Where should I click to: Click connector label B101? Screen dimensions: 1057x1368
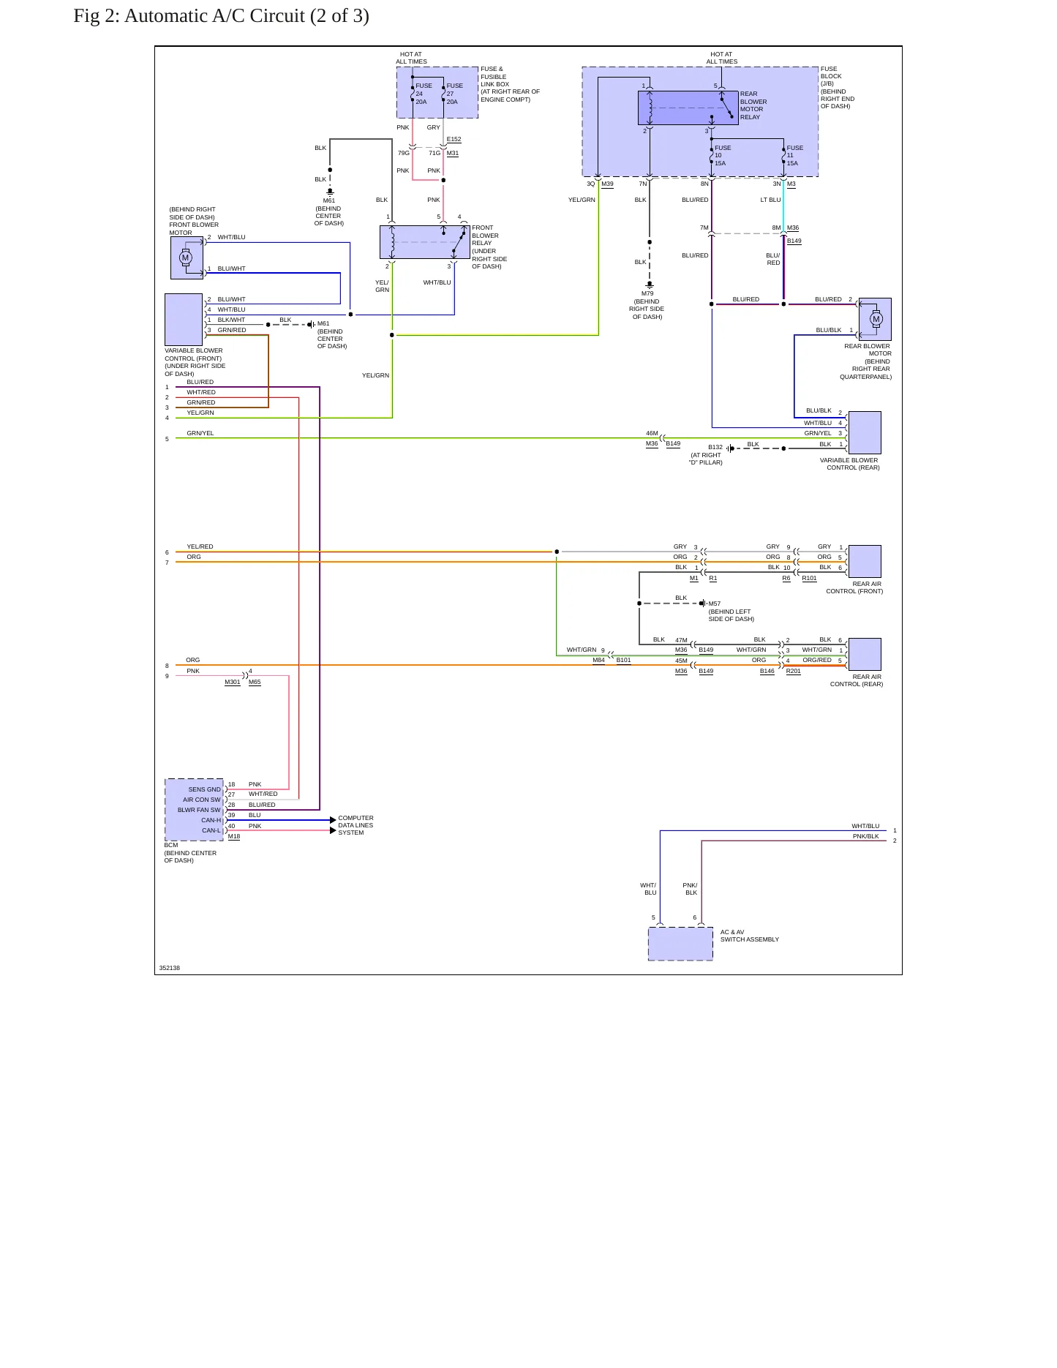(x=623, y=660)
